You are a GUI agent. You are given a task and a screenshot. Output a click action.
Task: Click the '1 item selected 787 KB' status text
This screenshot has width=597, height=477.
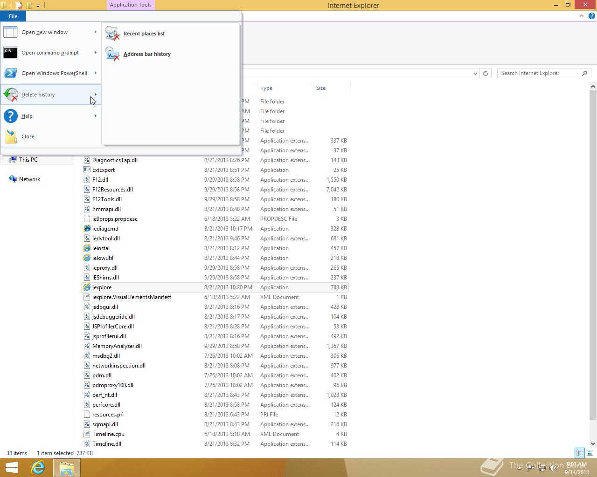tap(65, 453)
